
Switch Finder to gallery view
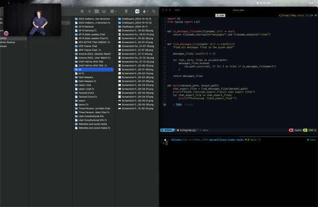tap(104, 12)
